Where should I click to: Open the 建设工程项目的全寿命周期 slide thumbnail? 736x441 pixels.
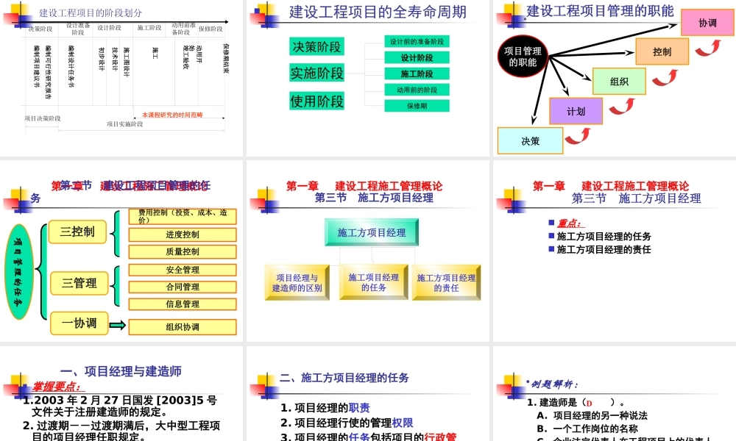click(367, 78)
